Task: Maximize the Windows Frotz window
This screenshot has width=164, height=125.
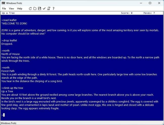Action: pyautogui.click(x=150, y=3)
